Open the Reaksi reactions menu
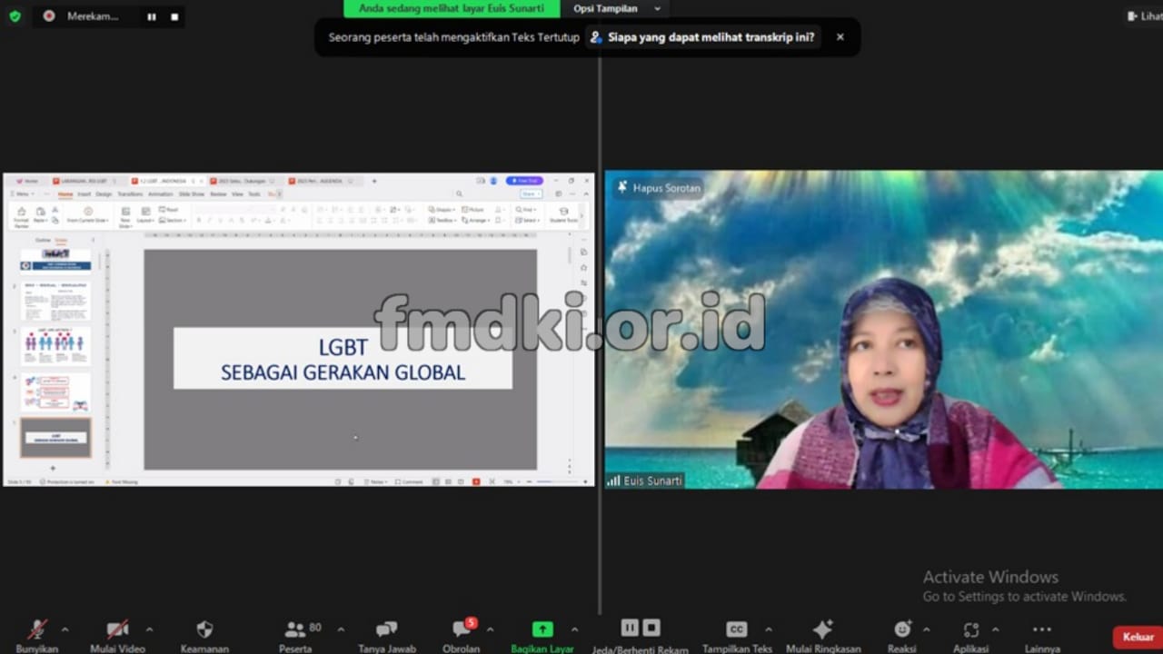 coord(901,629)
